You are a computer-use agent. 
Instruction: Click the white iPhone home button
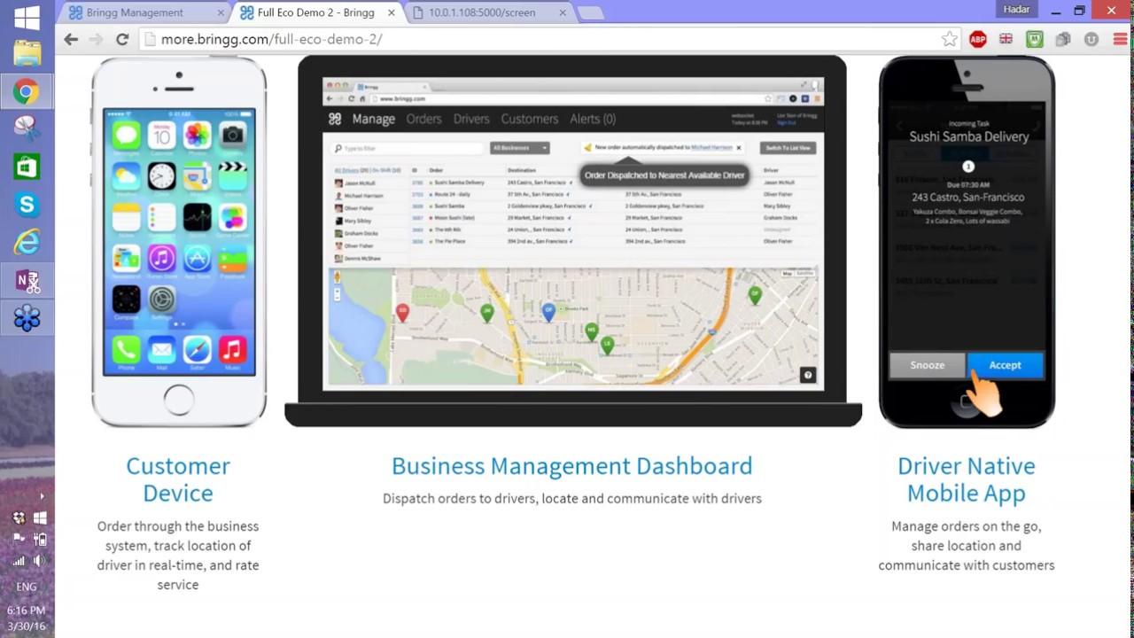click(x=178, y=401)
